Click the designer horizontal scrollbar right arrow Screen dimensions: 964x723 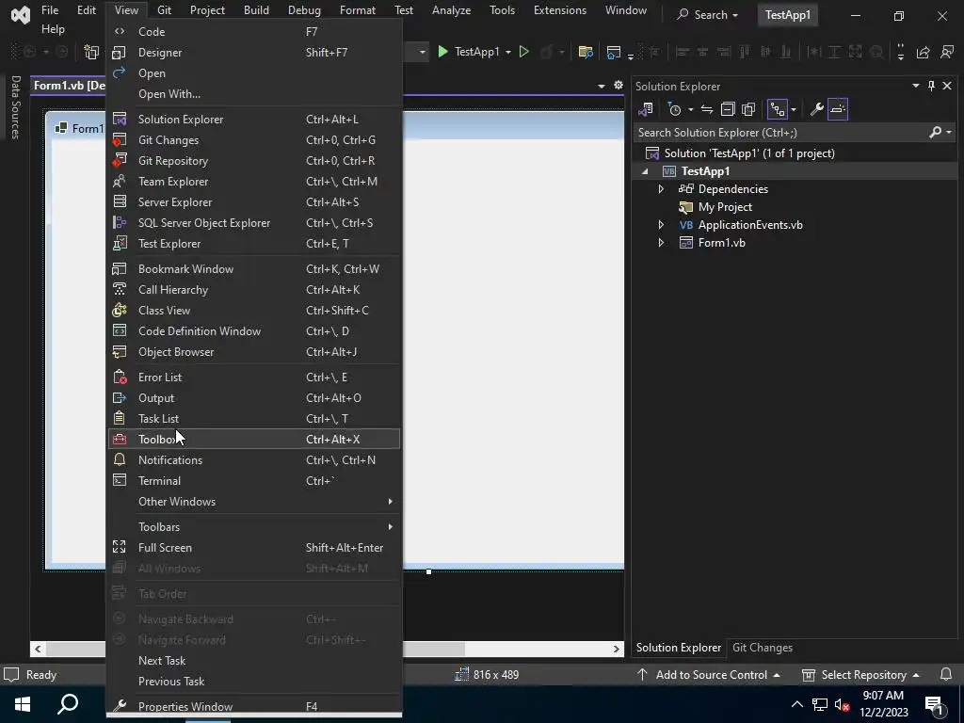click(x=616, y=649)
